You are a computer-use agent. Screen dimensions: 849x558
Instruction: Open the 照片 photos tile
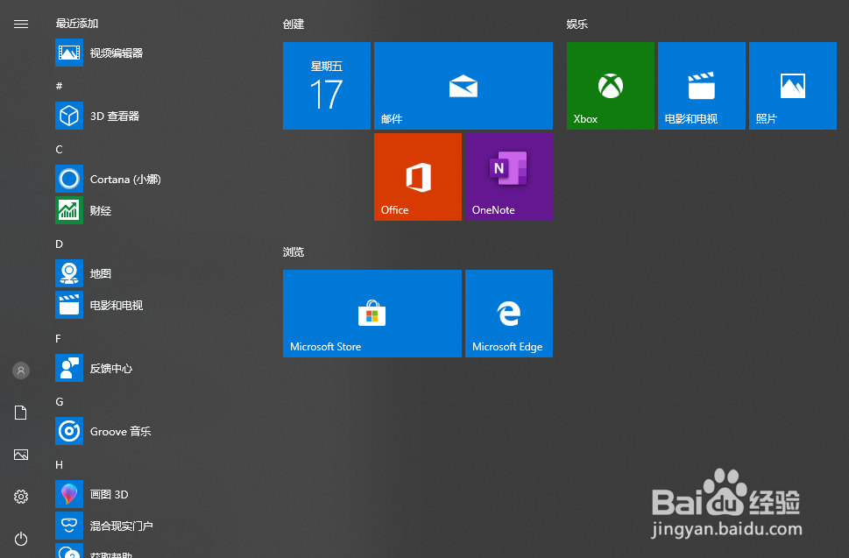[x=792, y=86]
